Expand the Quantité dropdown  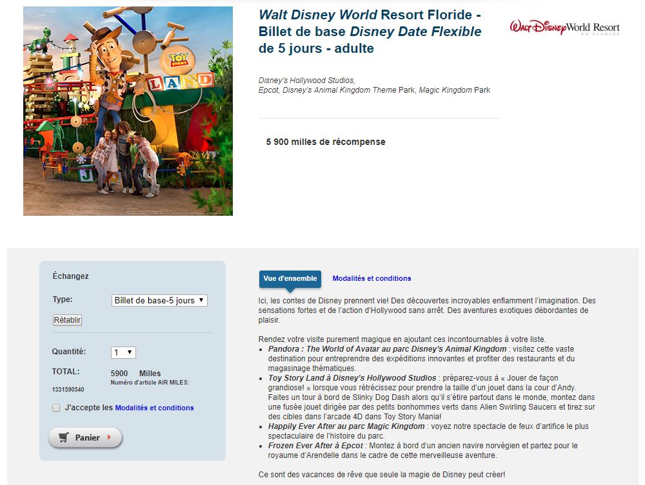(x=123, y=352)
